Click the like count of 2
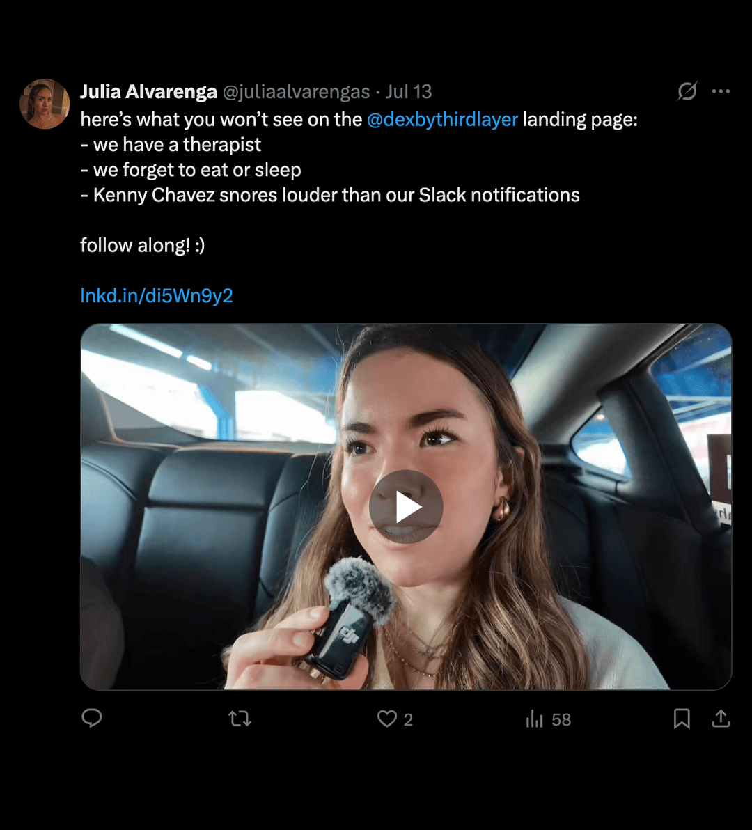The width and height of the screenshot is (752, 830). tap(408, 719)
